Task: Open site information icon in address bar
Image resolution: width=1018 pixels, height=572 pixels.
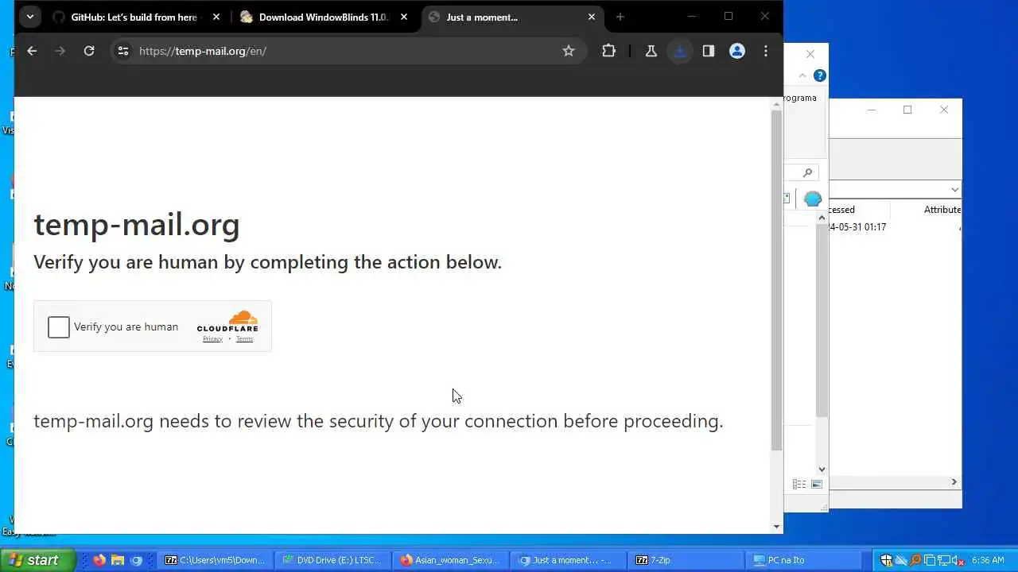Action: (x=123, y=51)
